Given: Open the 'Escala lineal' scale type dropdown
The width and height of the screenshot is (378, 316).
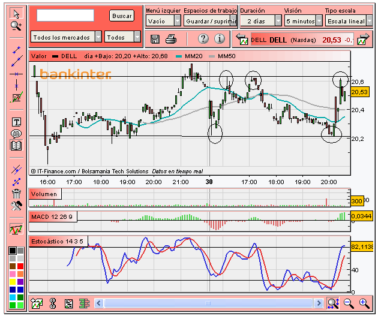Looking at the screenshot, I should [x=349, y=21].
